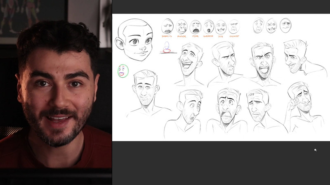
Task: Click the orange FEAR label
Action: [196, 36]
